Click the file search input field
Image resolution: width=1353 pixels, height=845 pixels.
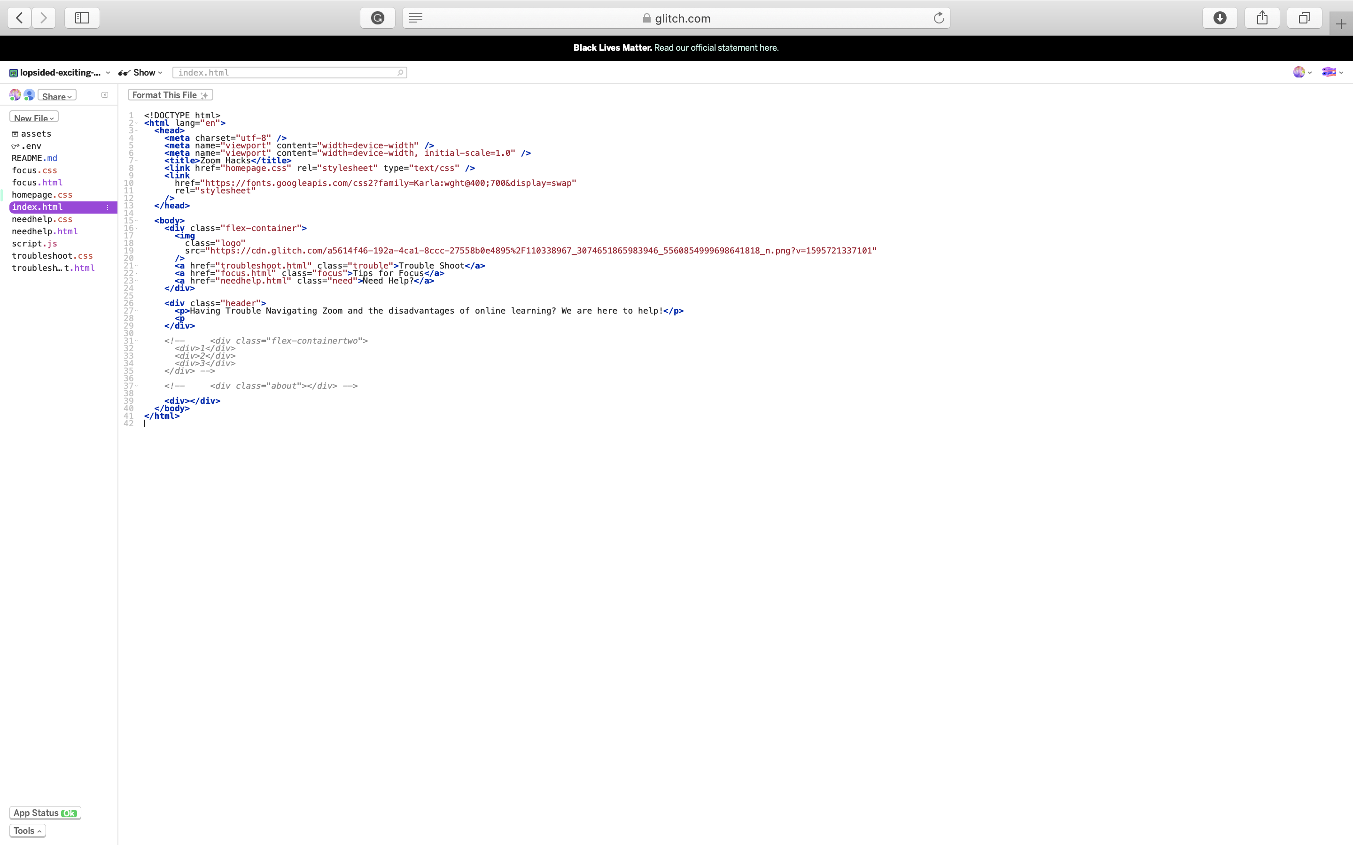coord(288,73)
